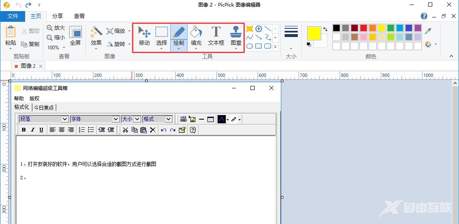This screenshot has width=459, height=224.
Task: Reset colors to black and white
Action: point(309,44)
